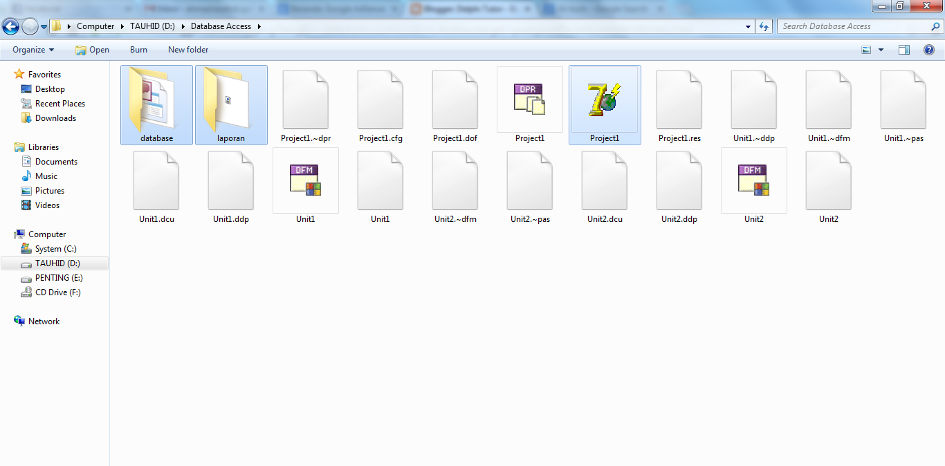The image size is (945, 466).
Task: Select the Unit2.~pas backup file
Action: (529, 181)
